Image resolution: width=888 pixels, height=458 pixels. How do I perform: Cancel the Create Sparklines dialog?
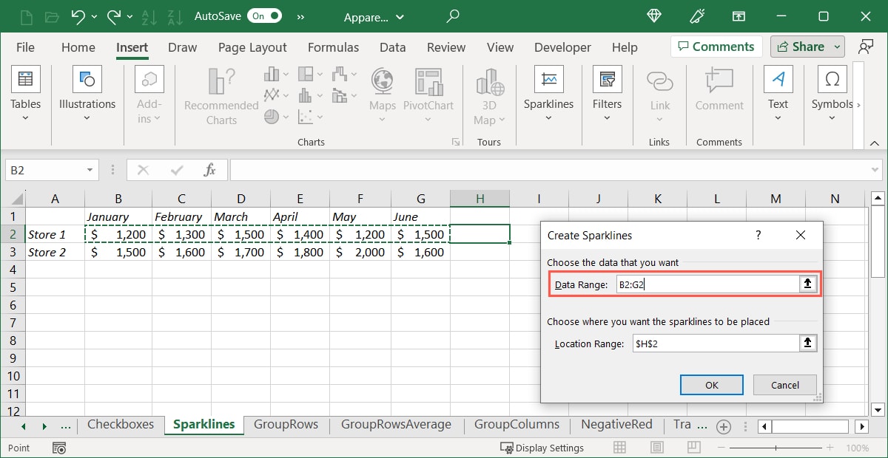coord(784,384)
